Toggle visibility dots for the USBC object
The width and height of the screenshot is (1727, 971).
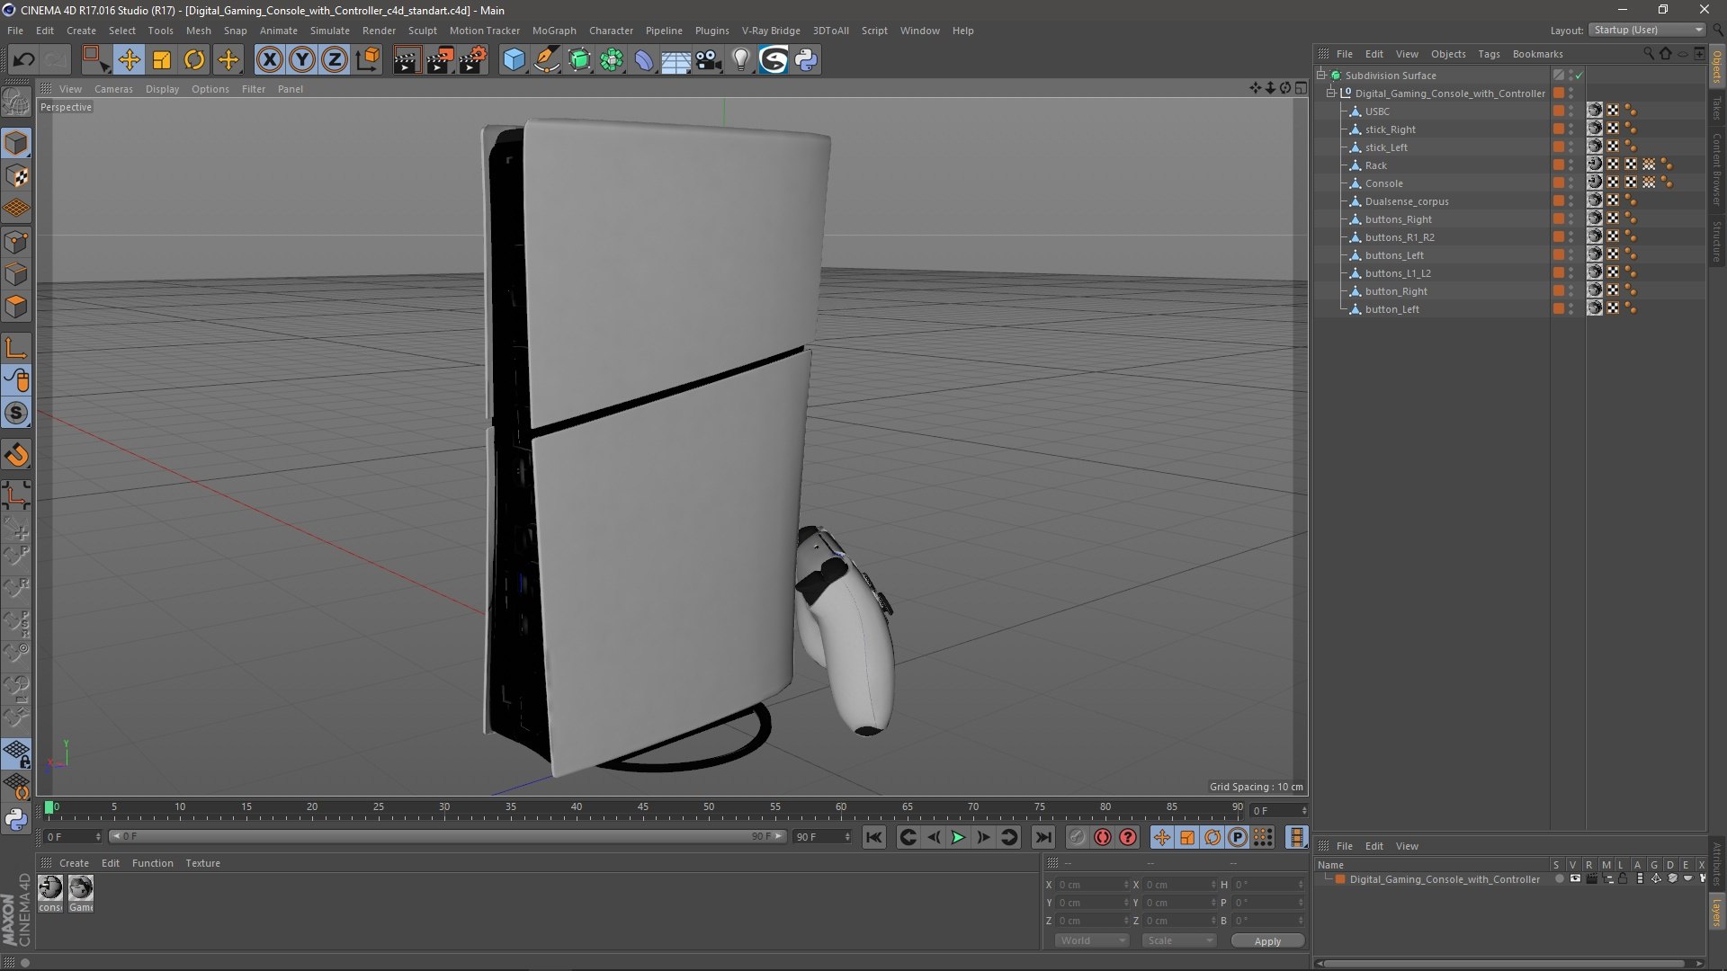1571,111
